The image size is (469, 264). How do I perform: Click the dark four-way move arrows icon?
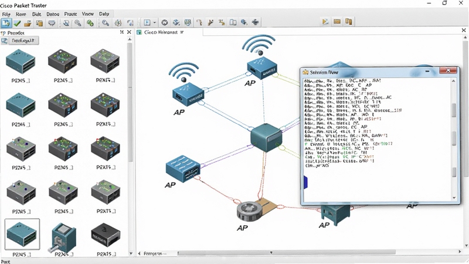(255, 22)
